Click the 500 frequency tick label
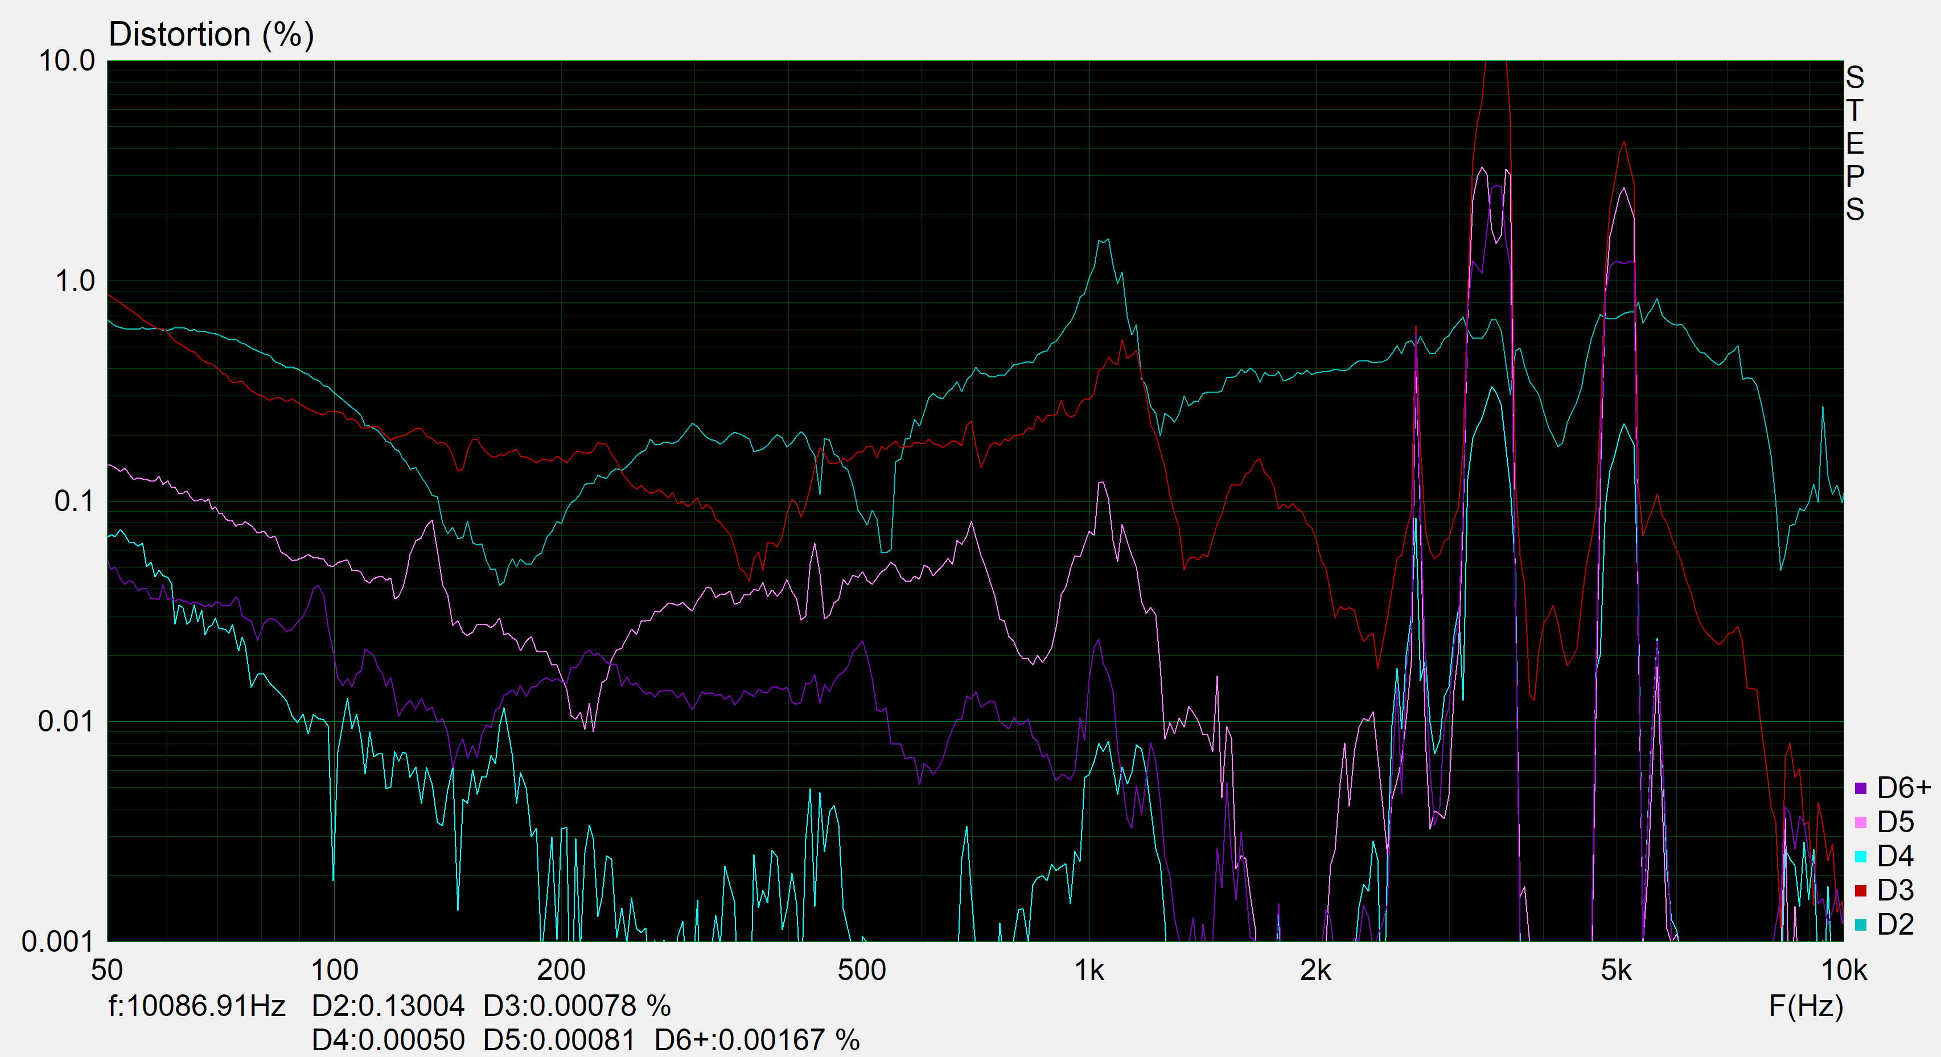 tap(862, 970)
